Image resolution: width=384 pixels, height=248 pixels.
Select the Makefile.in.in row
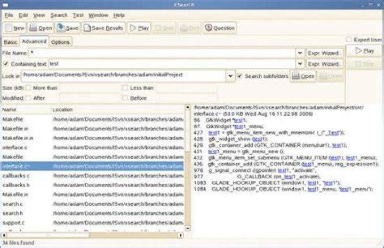coord(93,138)
